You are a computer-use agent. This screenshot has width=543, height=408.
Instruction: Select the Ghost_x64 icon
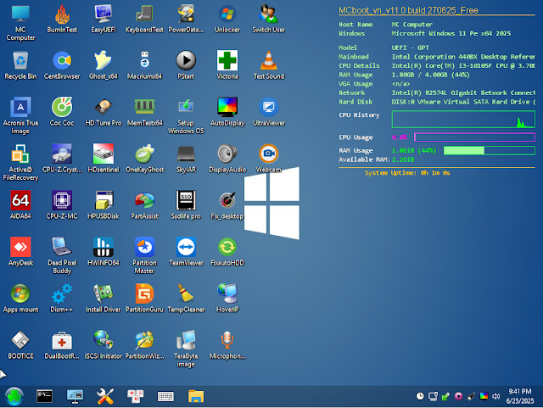(104, 65)
